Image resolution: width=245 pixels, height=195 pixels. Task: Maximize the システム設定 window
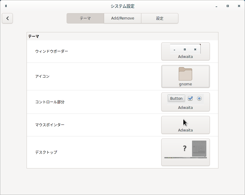[x=228, y=6]
